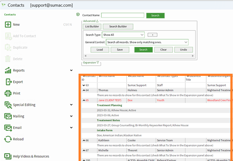The image size is (233, 161).
Task: Open the Search Type dropdown
Action: 123,35
